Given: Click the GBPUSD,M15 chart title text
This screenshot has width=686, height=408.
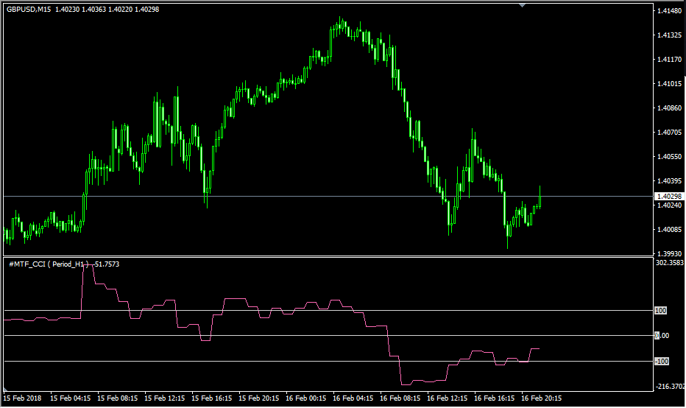Looking at the screenshot, I should [x=29, y=10].
